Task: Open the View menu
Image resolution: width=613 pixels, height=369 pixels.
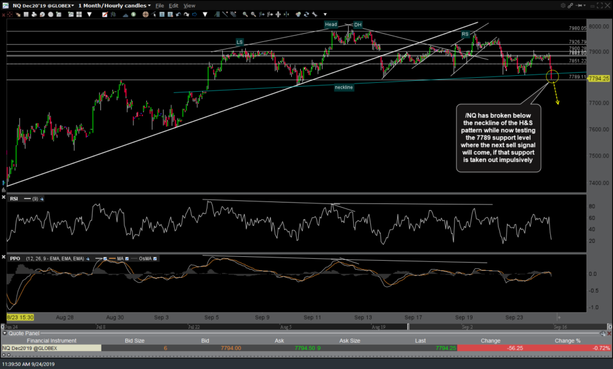Action: click(190, 5)
